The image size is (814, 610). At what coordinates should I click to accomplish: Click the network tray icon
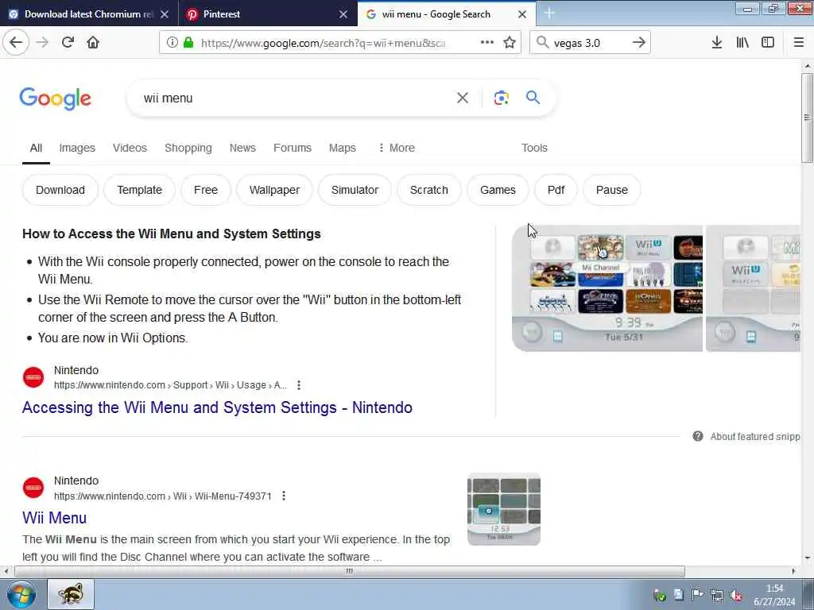point(717,596)
